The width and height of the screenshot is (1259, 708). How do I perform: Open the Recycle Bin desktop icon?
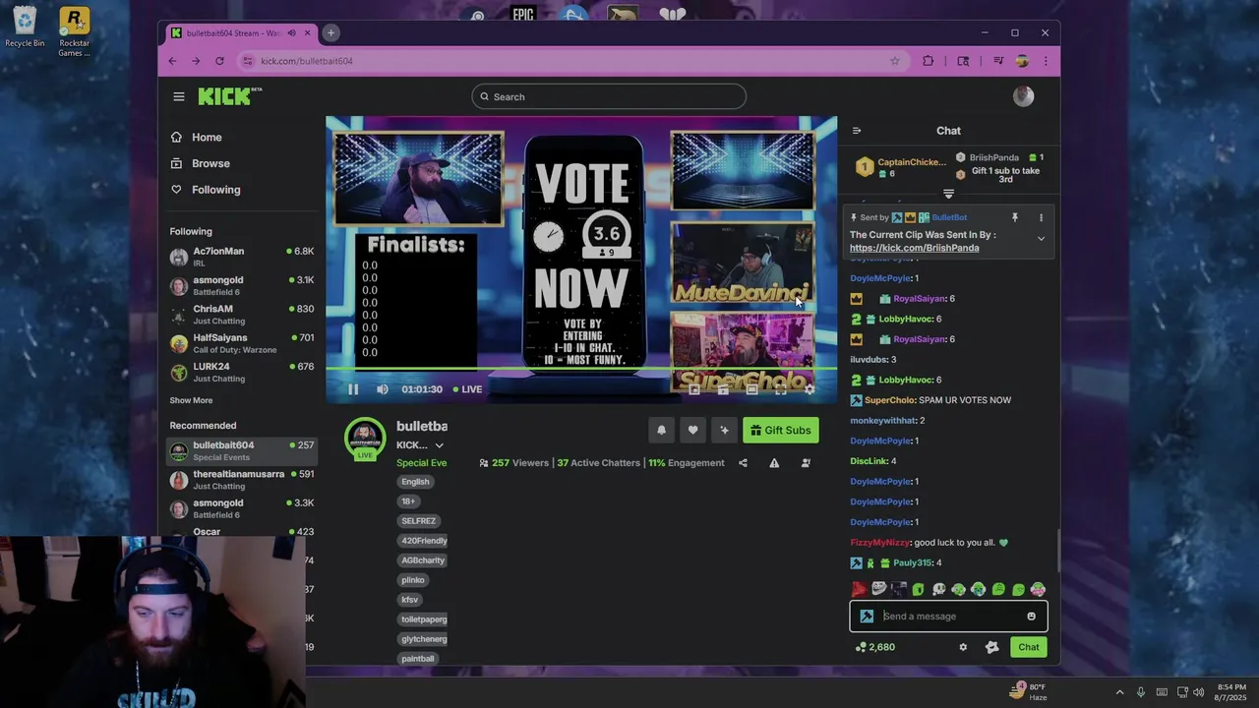tap(25, 28)
